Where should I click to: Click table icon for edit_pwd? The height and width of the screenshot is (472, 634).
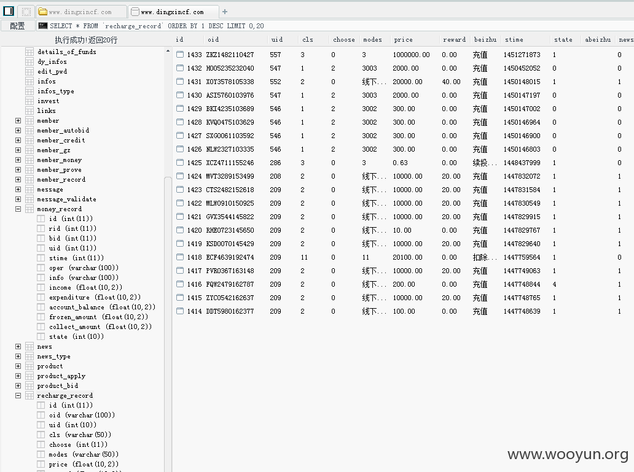29,71
